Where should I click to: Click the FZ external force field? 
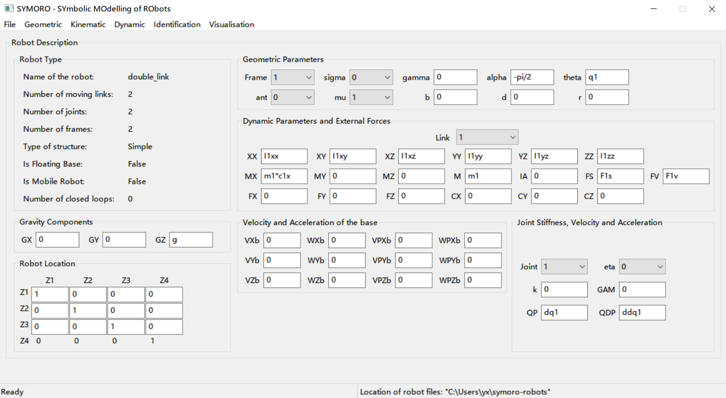[x=421, y=196]
